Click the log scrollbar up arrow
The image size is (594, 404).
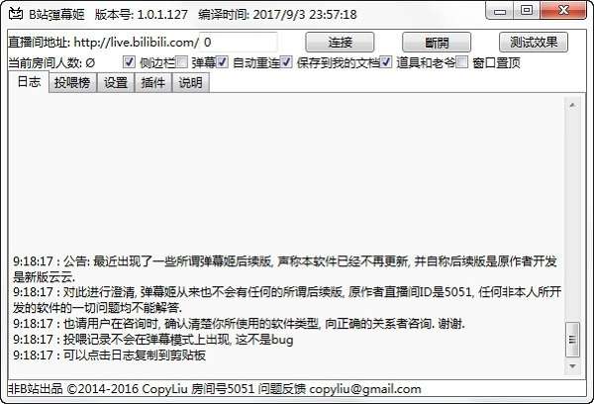(x=572, y=105)
